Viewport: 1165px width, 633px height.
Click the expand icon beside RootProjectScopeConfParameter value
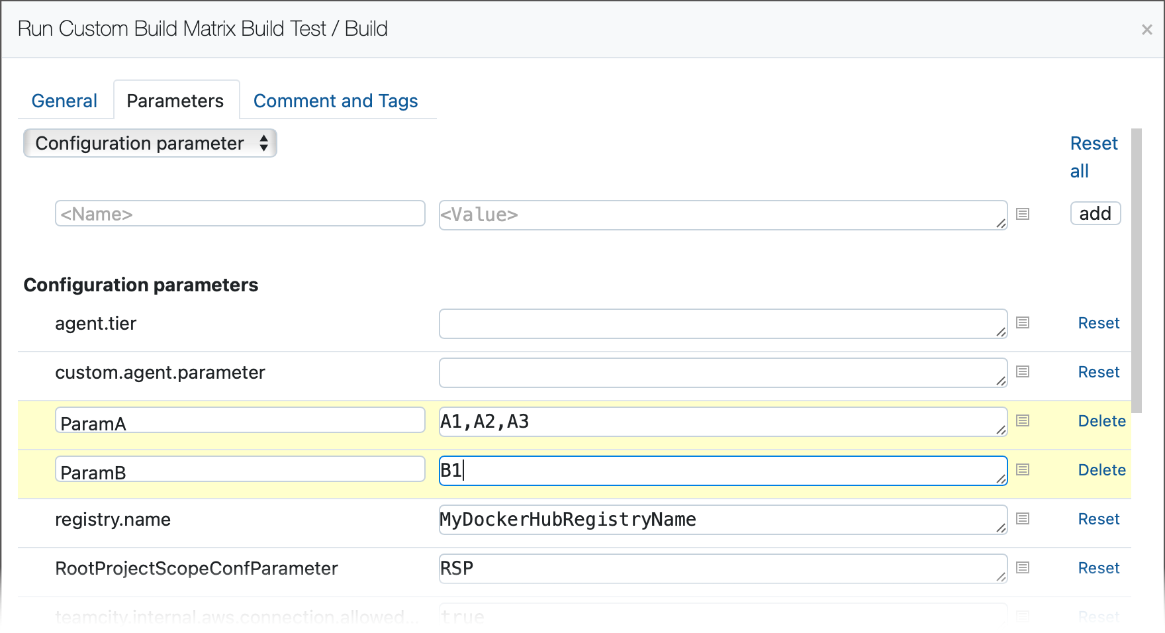(x=1023, y=568)
